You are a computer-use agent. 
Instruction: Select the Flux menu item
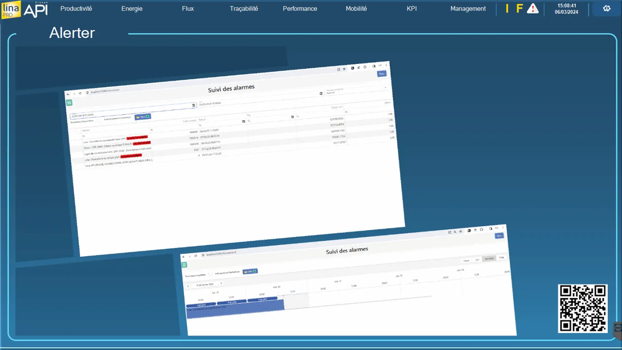188,9
